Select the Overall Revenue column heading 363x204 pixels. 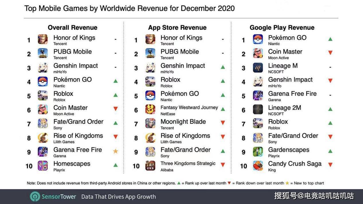coord(72,27)
